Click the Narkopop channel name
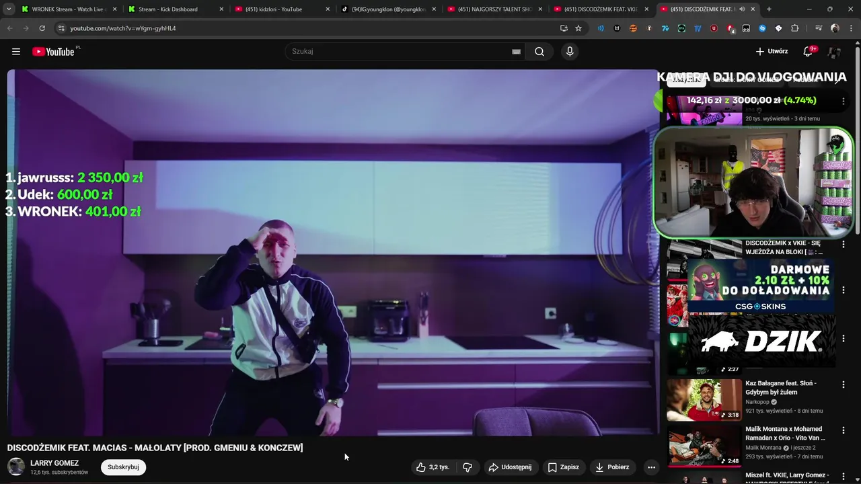 tap(757, 402)
